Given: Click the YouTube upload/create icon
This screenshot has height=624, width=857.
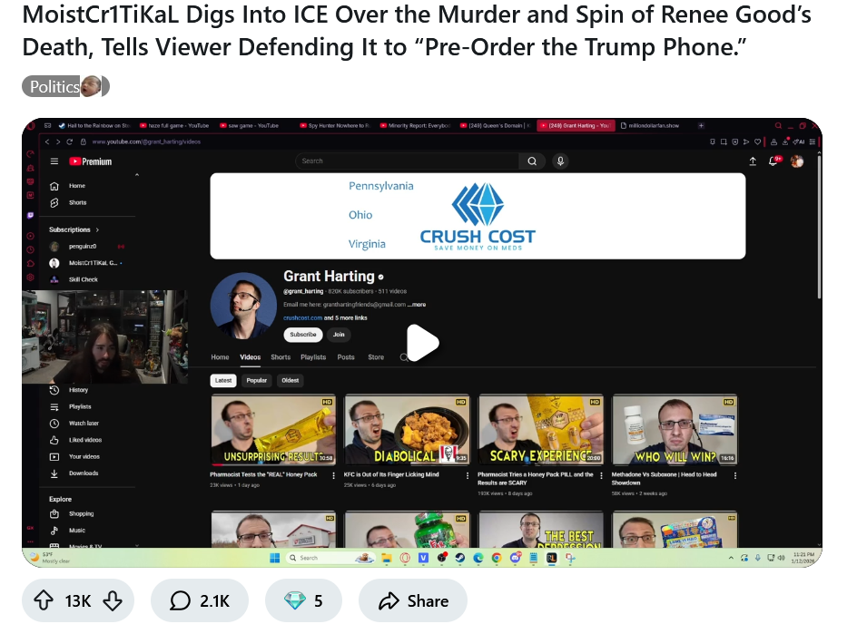Looking at the screenshot, I should click(x=753, y=161).
